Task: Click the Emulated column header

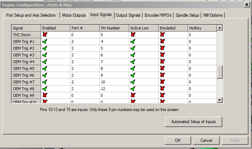Action: pos(173,28)
